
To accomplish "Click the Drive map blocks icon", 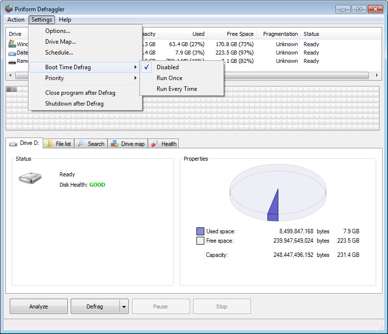I will (x=114, y=143).
